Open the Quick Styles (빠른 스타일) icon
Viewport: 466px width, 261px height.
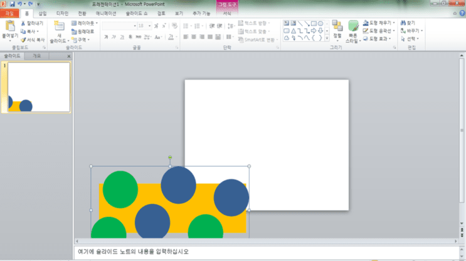coord(353,26)
